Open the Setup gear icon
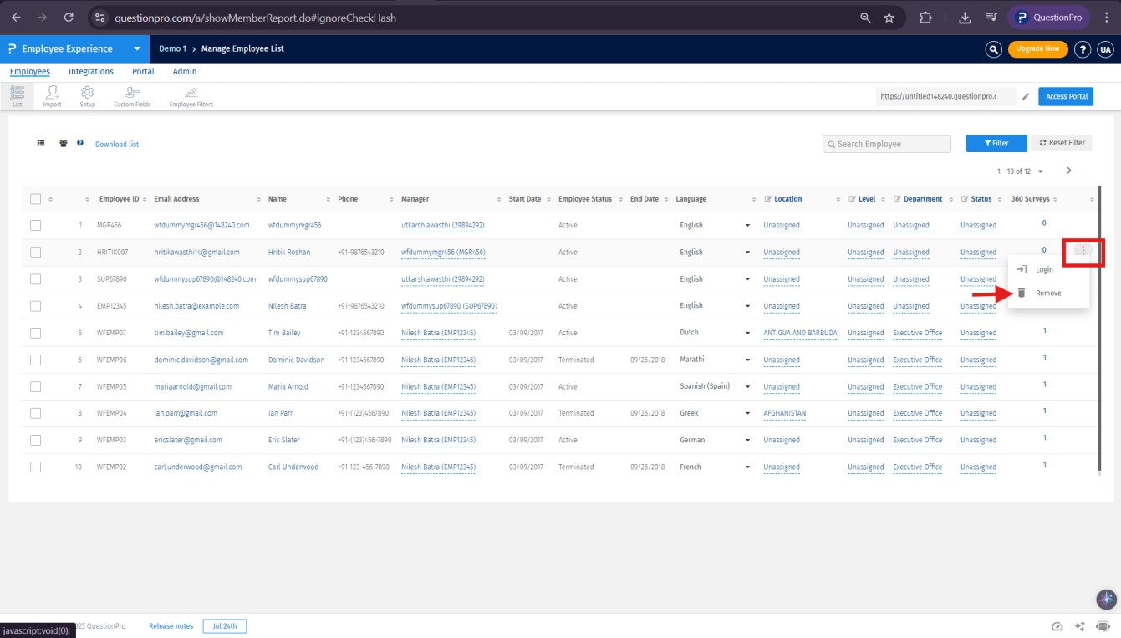This screenshot has height=638, width=1121. click(x=87, y=96)
